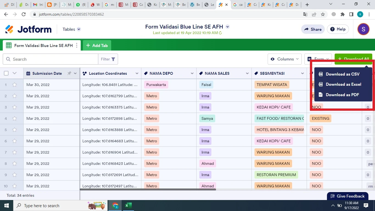This screenshot has height=211, width=375.
Task: Click inside the Search field
Action: (49, 59)
